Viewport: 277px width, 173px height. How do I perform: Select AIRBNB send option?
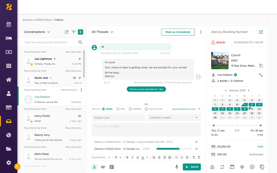[x=135, y=109]
